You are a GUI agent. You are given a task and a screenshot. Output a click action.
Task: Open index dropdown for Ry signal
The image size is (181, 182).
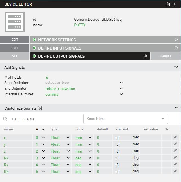coord(44,164)
